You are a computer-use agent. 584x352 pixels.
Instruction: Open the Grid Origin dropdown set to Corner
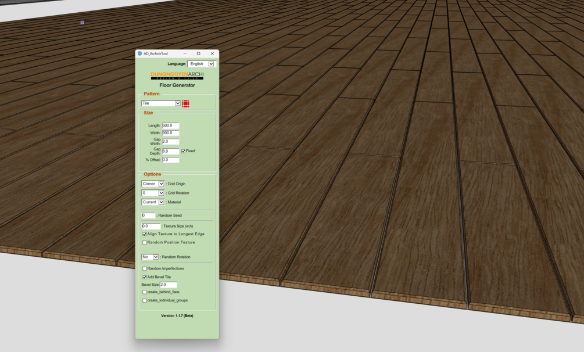[153, 184]
